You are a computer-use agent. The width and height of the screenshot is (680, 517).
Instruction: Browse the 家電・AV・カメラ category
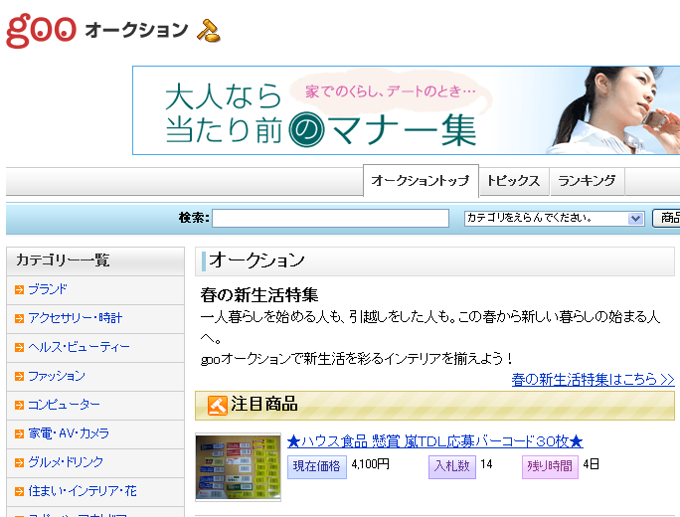tap(69, 433)
